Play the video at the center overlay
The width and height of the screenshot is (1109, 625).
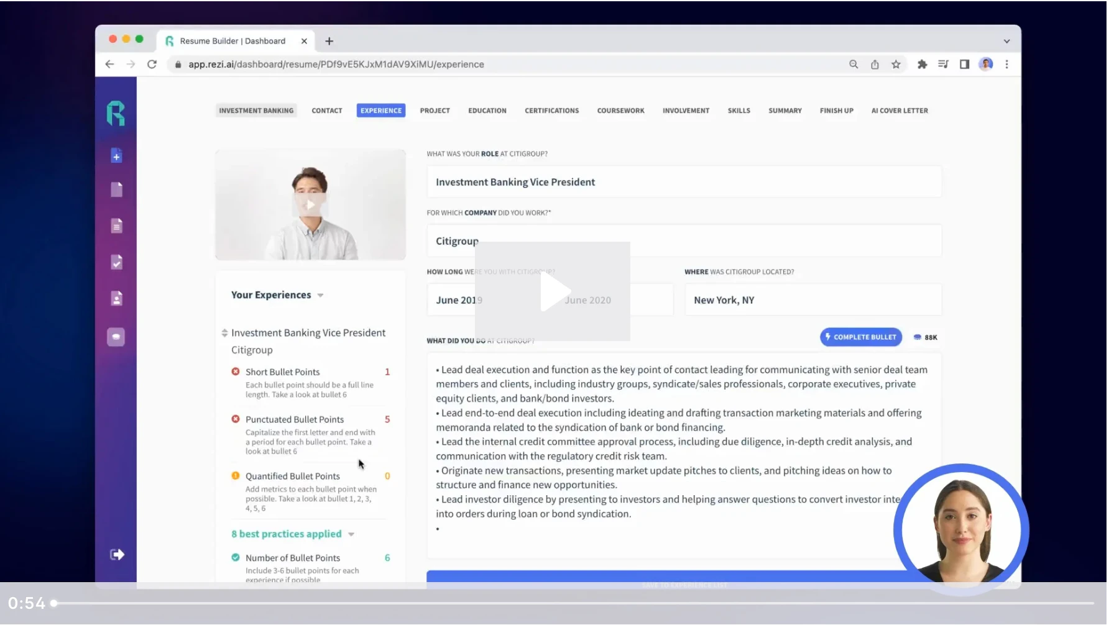[x=553, y=291]
